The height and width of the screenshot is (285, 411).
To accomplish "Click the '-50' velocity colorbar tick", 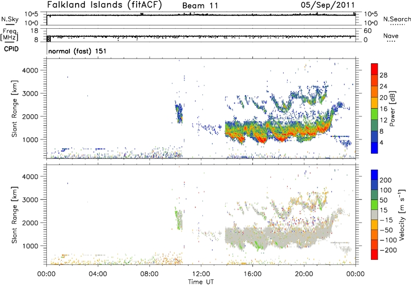I will click(386, 230).
